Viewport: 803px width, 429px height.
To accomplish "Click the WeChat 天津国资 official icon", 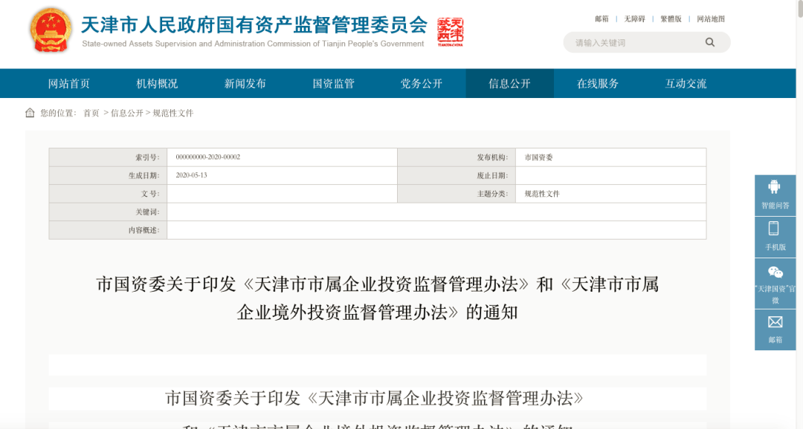I will (x=775, y=272).
